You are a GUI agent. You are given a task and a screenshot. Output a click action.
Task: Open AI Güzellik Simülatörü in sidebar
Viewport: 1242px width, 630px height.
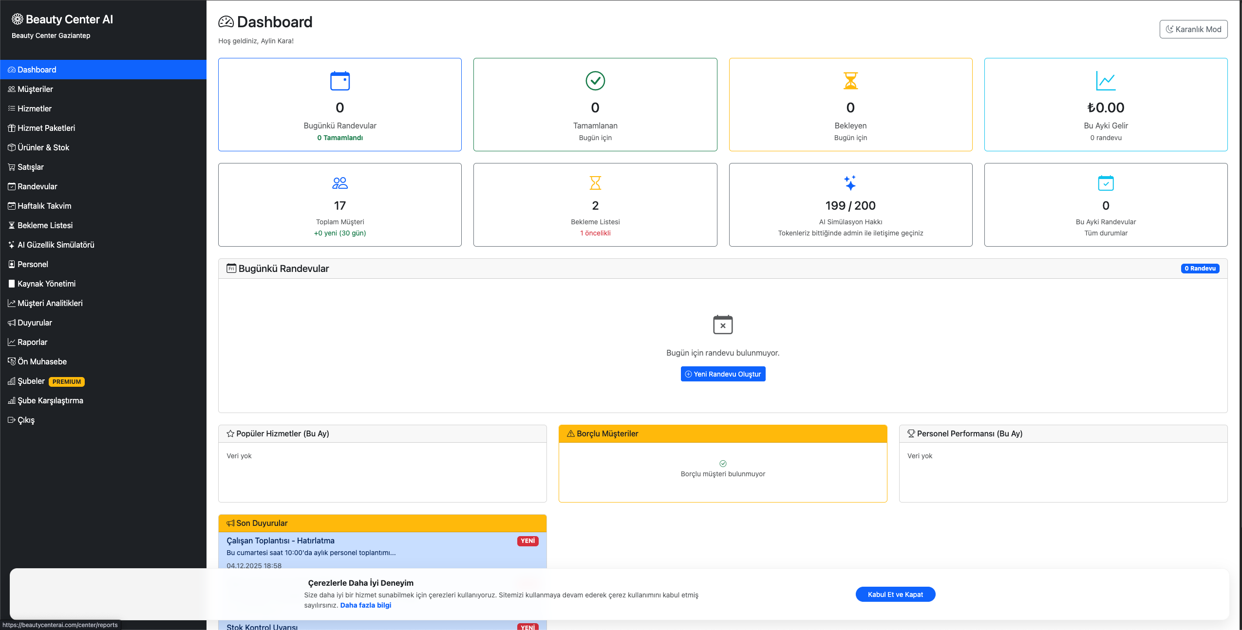point(56,245)
